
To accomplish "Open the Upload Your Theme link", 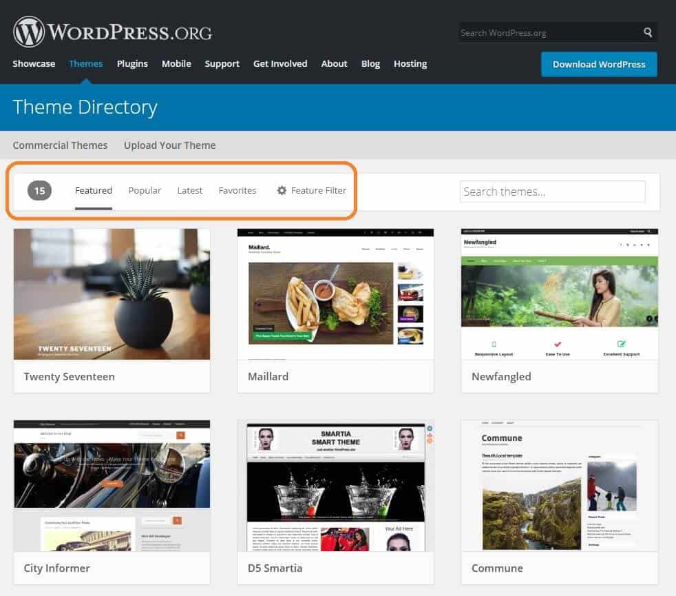I will (x=170, y=145).
